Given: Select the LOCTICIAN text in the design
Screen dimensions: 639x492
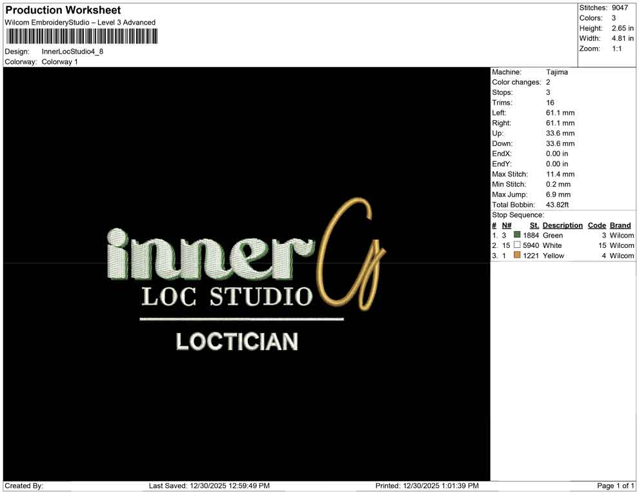Looking at the screenshot, I should pos(238,341).
